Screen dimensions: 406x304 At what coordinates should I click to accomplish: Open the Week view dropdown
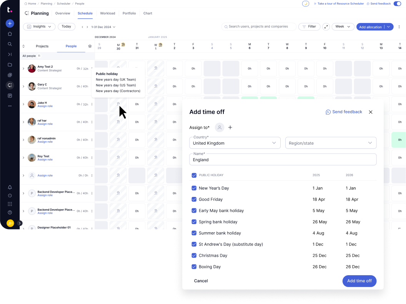click(x=342, y=26)
